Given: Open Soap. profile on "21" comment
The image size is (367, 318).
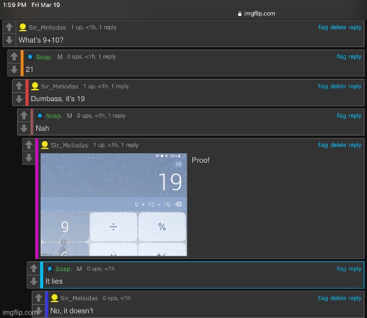Looking at the screenshot, I should pos(44,57).
